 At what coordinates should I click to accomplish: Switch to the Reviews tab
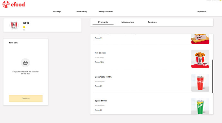(152, 22)
